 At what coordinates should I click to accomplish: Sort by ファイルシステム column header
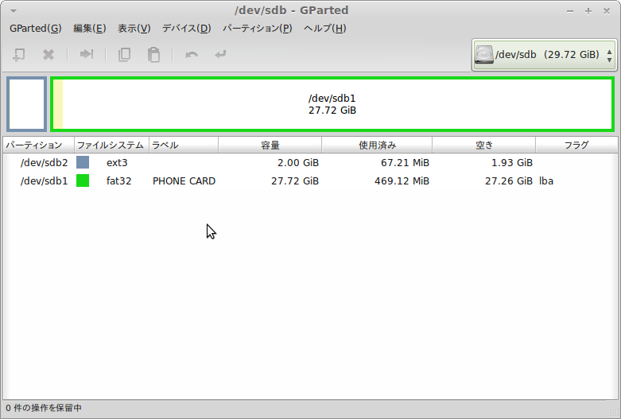(111, 145)
